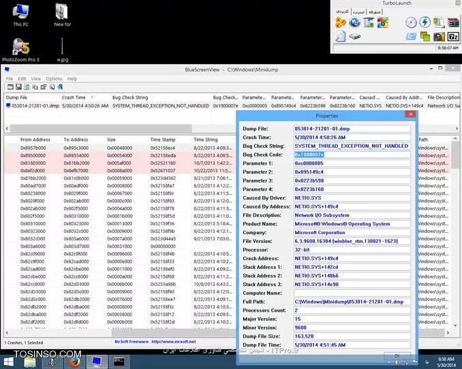Click the Bug Check Code field in Properties
This screenshot has height=369, width=462.
click(x=352, y=155)
